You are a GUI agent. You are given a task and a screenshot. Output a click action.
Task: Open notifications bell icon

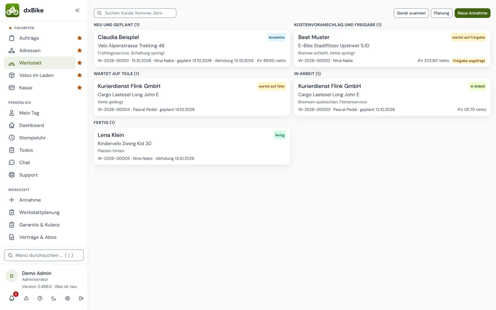coord(12,298)
